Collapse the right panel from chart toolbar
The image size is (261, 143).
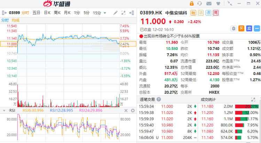coord(132,13)
